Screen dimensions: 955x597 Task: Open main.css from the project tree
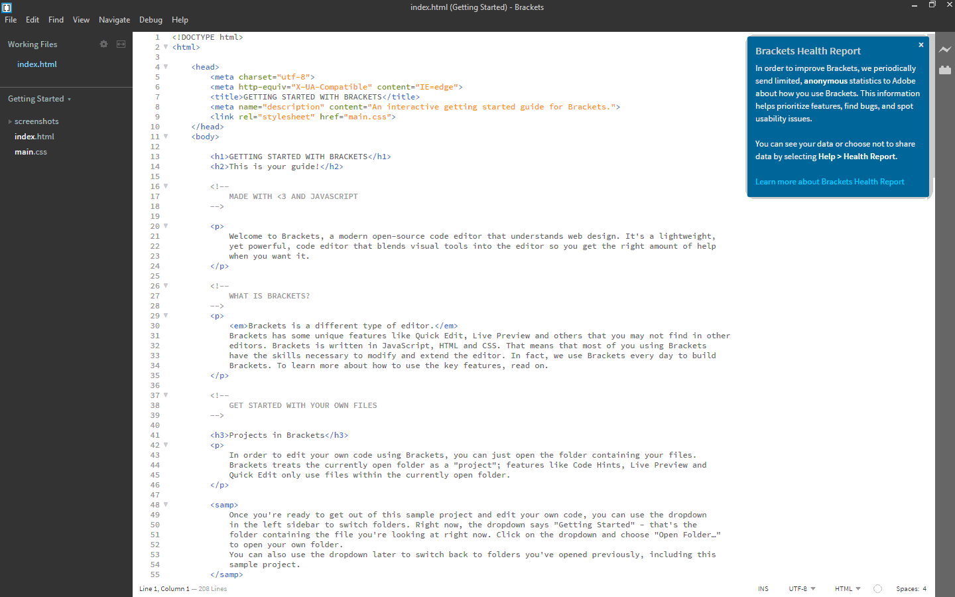coord(31,151)
